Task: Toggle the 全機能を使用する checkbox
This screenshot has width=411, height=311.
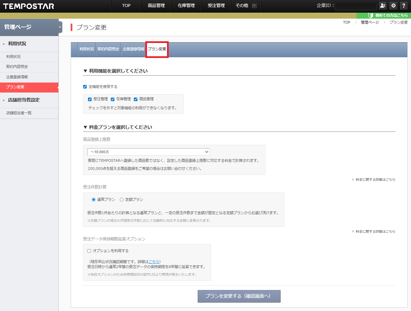Action: coord(85,87)
